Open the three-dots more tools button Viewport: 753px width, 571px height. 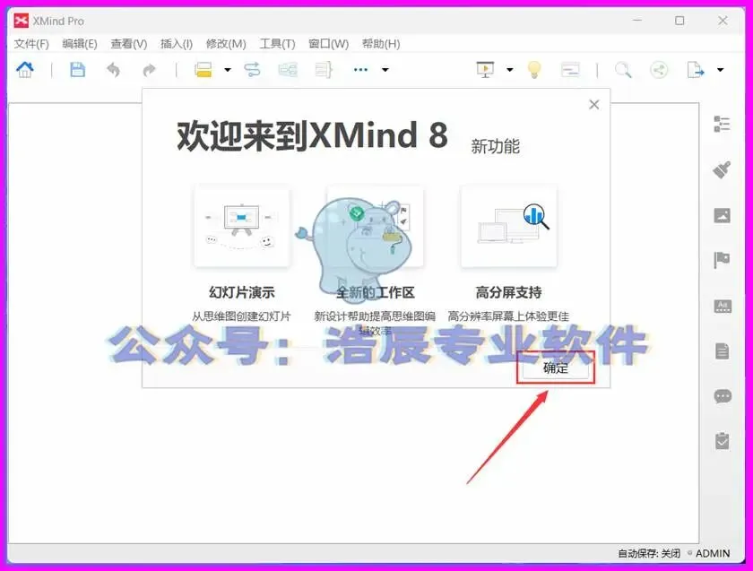360,70
